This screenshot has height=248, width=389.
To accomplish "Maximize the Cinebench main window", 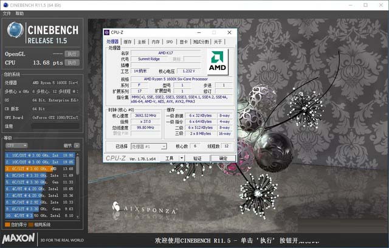I will [x=365, y=5].
